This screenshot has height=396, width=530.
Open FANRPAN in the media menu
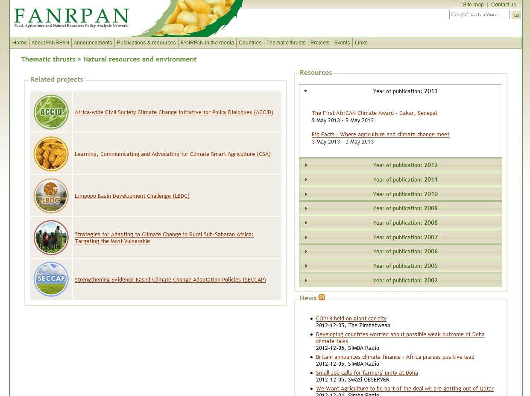[x=207, y=43]
